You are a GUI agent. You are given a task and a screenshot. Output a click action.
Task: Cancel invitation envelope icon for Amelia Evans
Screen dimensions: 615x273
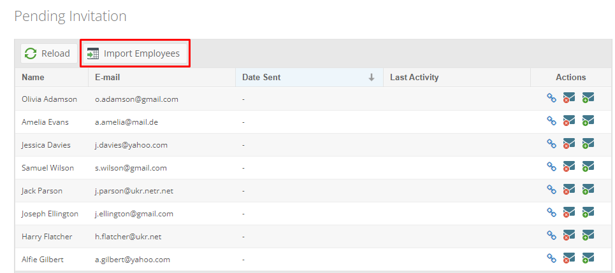pos(568,121)
